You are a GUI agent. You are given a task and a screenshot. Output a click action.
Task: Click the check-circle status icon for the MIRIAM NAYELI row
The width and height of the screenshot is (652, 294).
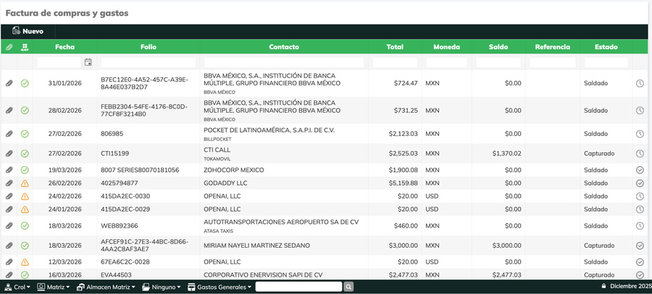click(640, 246)
